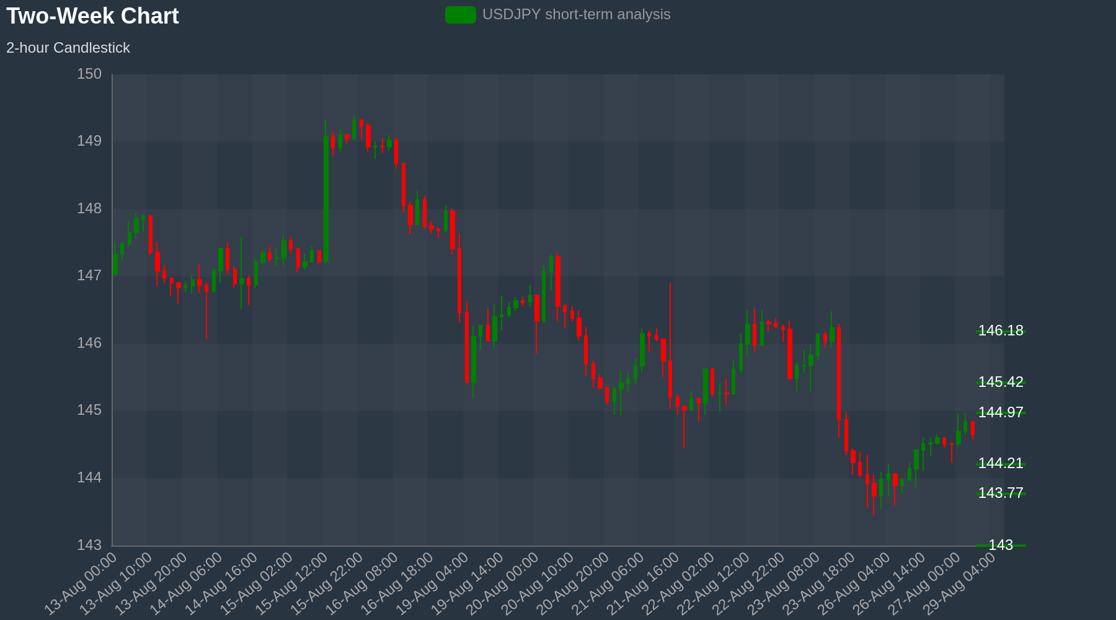Click the 144.97 price level label
Screen dimensions: 1116x620
click(1001, 412)
